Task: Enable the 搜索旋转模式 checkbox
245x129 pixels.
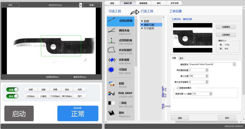Action: (x=178, y=88)
